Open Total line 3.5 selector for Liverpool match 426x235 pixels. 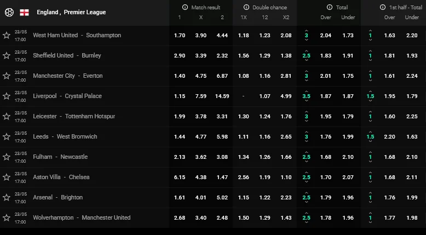(x=307, y=96)
